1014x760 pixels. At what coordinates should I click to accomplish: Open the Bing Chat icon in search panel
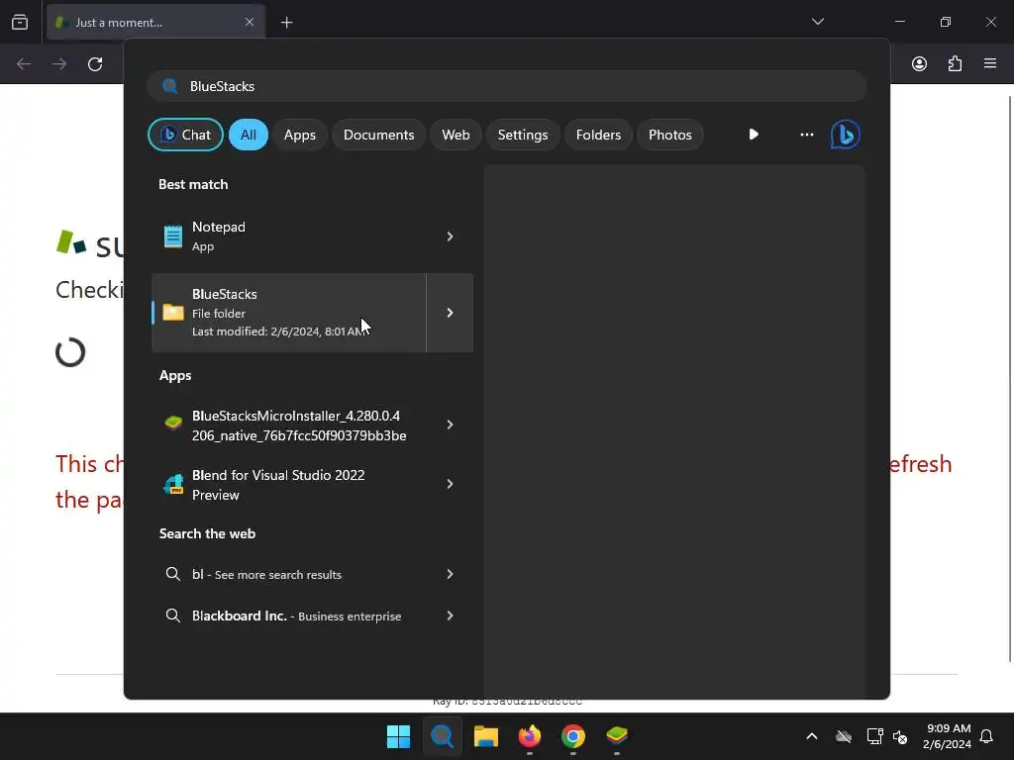pos(845,135)
